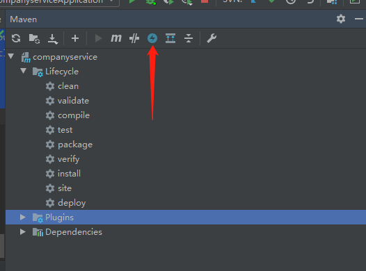The width and height of the screenshot is (366, 271).
Task: Click the companyservice Maven module icon
Action: point(26,57)
